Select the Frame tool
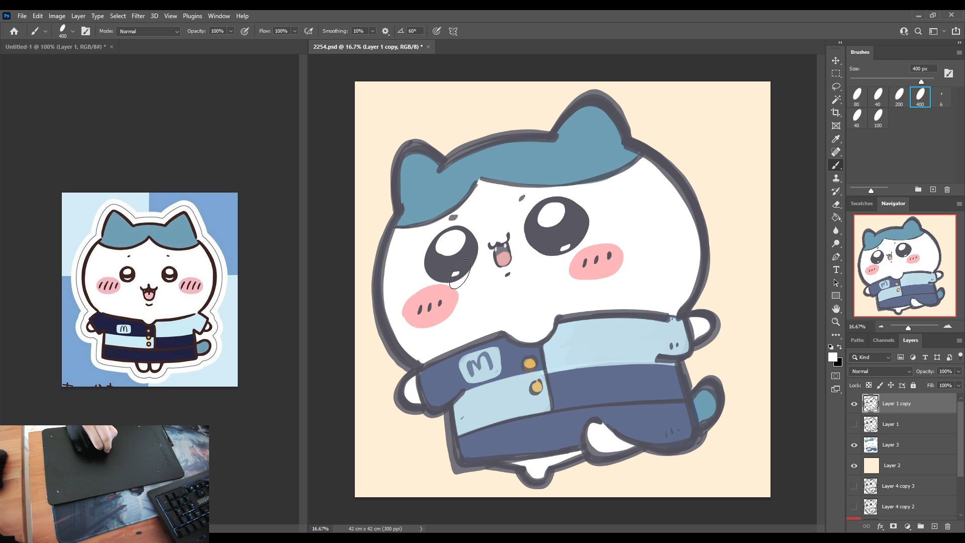This screenshot has width=965, height=543. tap(836, 126)
